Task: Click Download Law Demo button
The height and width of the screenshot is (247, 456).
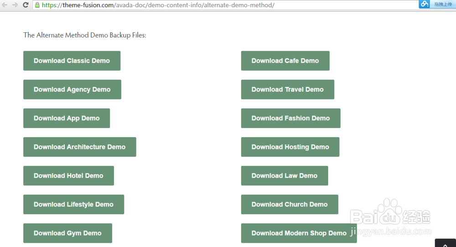Action: (285, 176)
